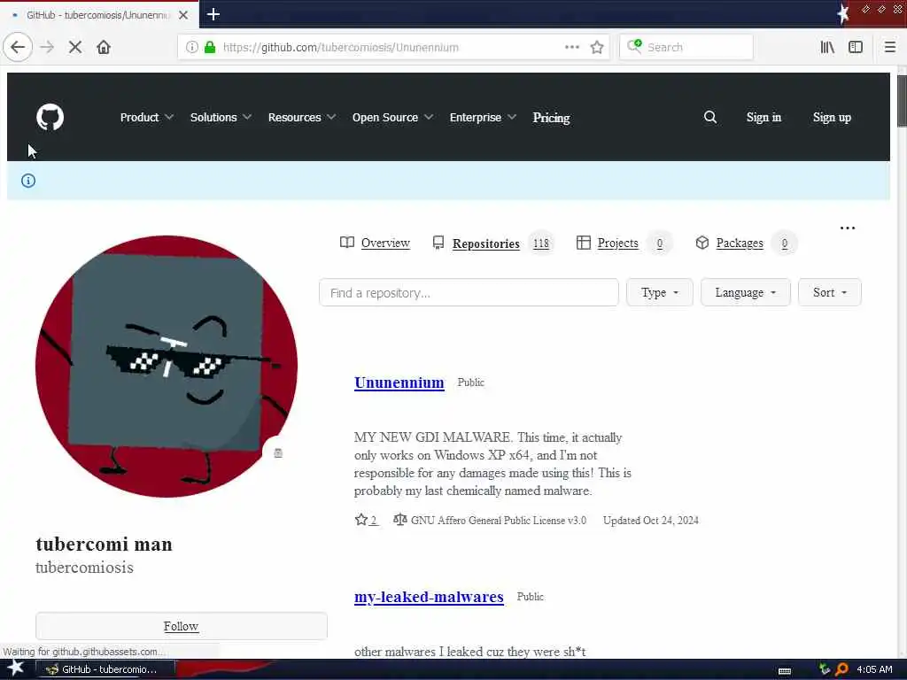Switch to the Overview tab
Screen dimensions: 907x680
375,243
